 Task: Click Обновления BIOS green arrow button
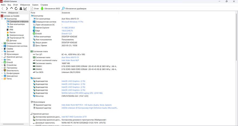point(50,9)
